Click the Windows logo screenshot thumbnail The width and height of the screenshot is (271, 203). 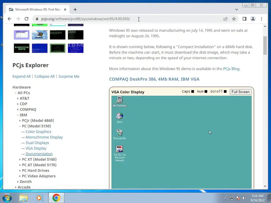point(40,35)
